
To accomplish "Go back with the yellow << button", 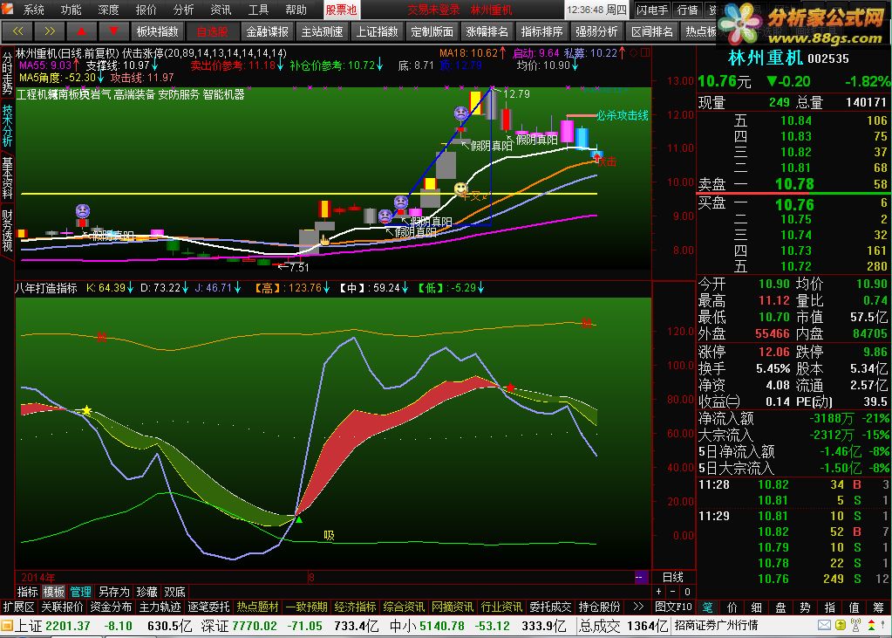I will [x=17, y=31].
